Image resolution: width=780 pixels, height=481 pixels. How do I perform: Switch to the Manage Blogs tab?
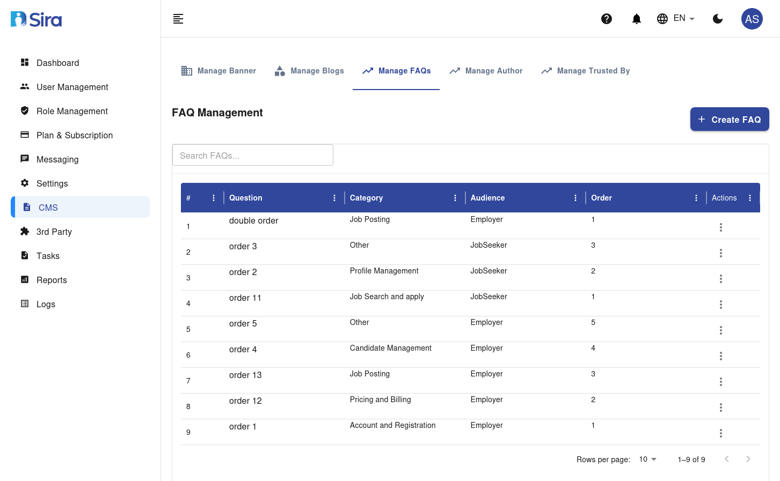point(309,71)
